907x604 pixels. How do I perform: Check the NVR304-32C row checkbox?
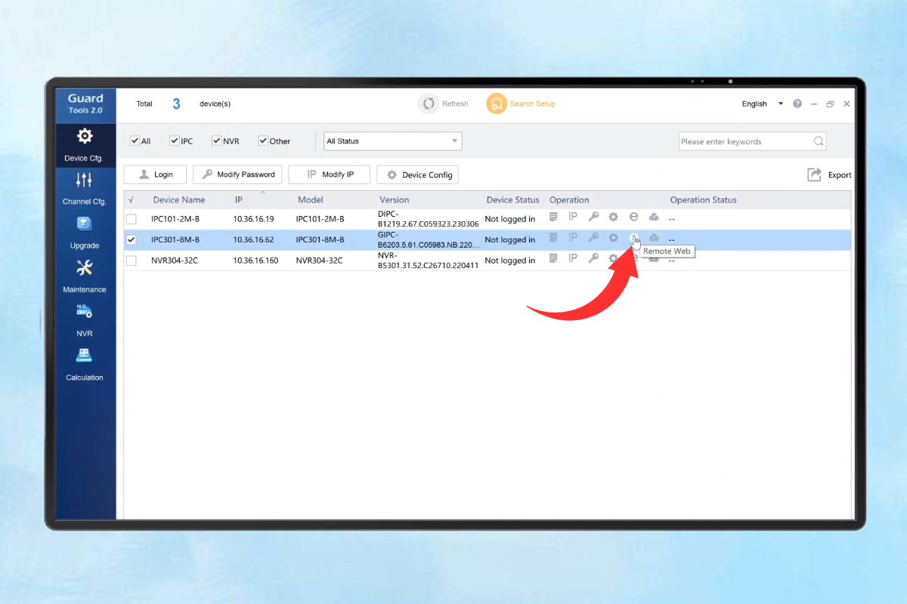132,260
